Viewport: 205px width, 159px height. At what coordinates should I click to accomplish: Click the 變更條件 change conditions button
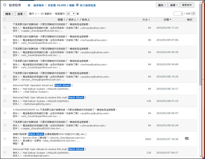[x=187, y=5]
